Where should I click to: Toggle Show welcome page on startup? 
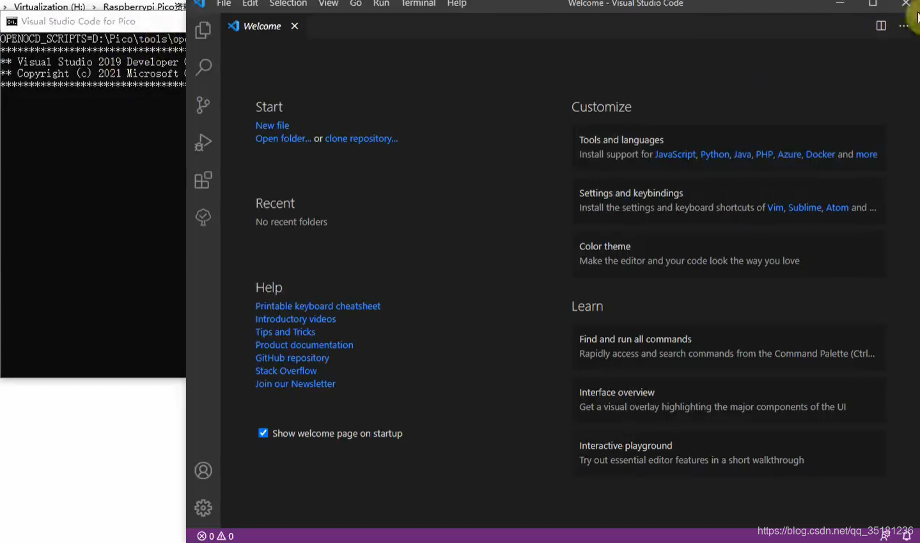(x=263, y=433)
